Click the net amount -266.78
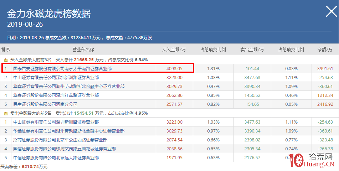Screen dimensions: 339x171 [325, 149]
